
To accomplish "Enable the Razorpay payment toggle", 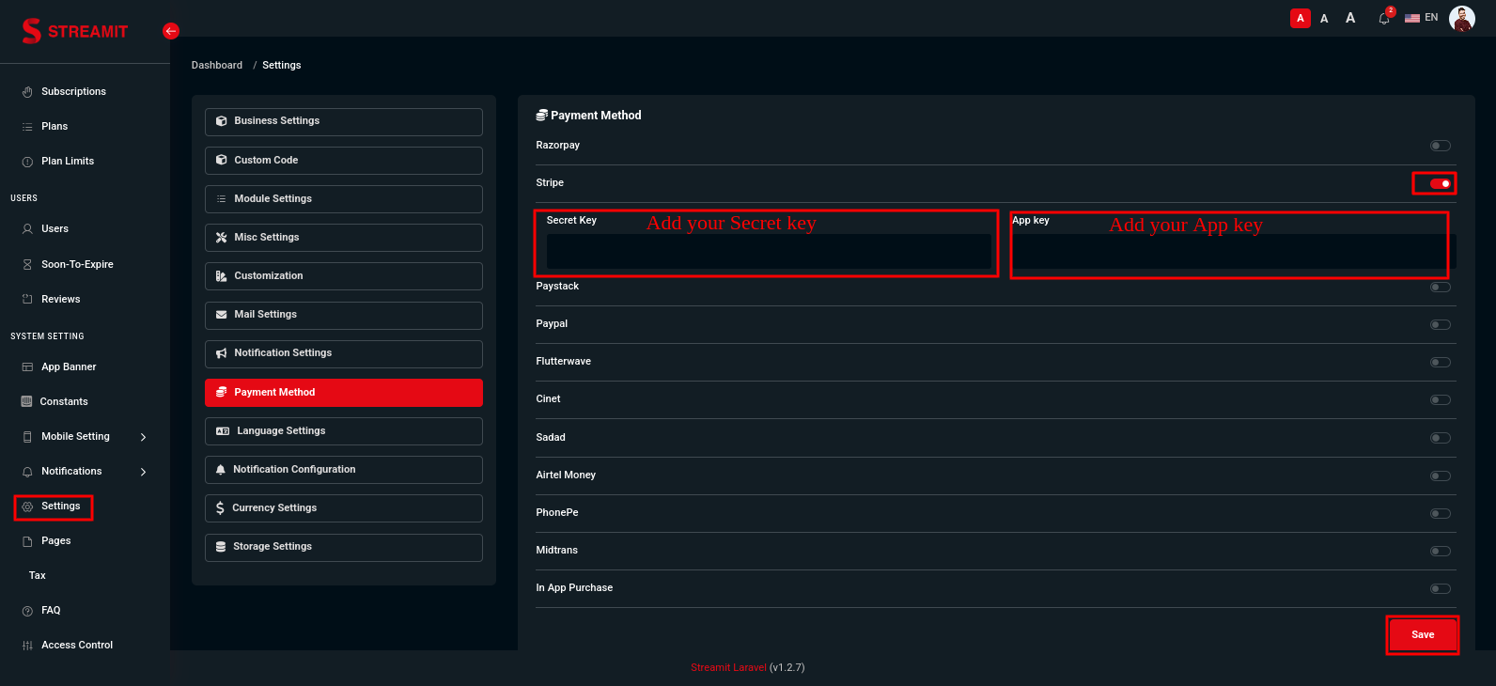I will click(1440, 146).
